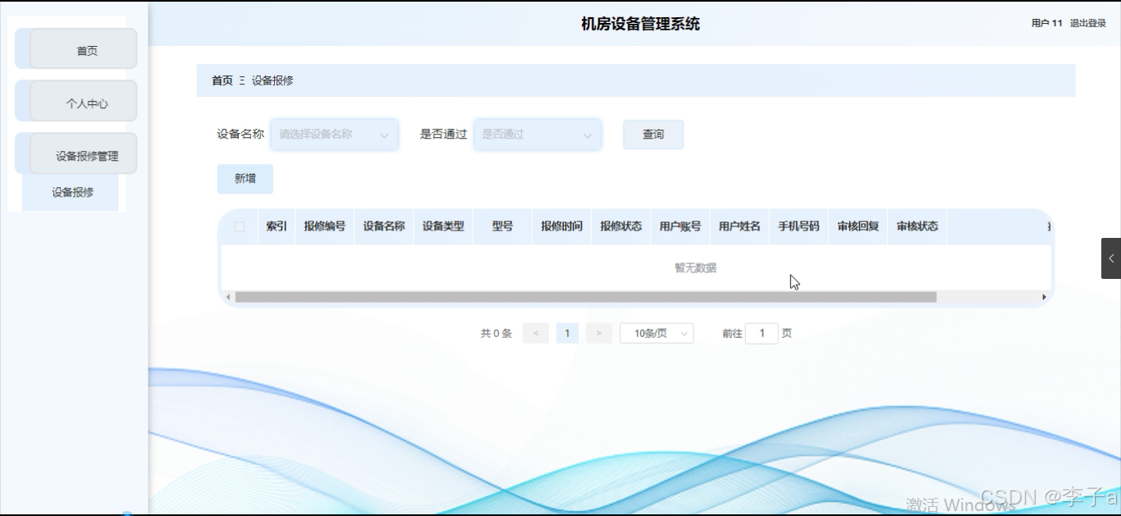This screenshot has height=516, width=1121.
Task: Open the 是否通过 dropdown selector
Action: 538,135
